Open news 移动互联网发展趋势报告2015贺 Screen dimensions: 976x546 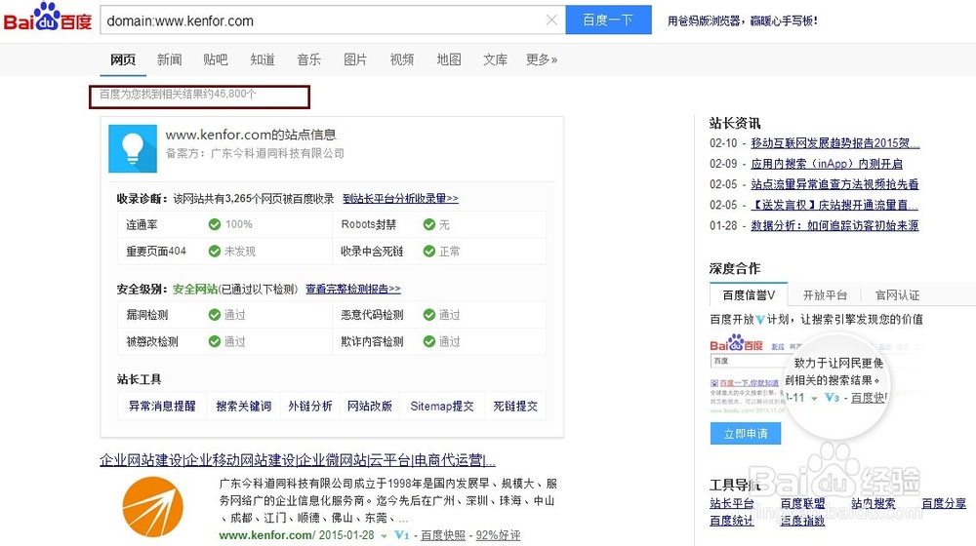coord(834,143)
